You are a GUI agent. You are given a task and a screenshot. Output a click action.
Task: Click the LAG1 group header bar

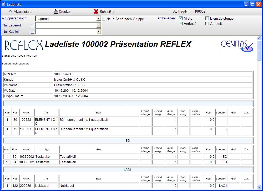(128, 170)
